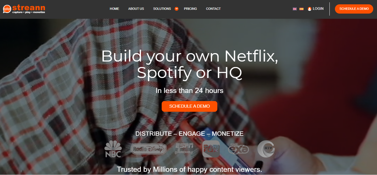Click the NBC peacock logo

(113, 149)
